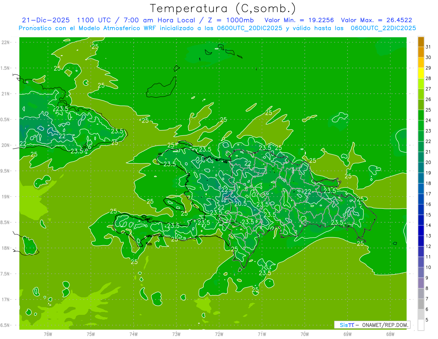Click the "17N" latitude axis label
The height and width of the screenshot is (339, 438).
coord(6,300)
